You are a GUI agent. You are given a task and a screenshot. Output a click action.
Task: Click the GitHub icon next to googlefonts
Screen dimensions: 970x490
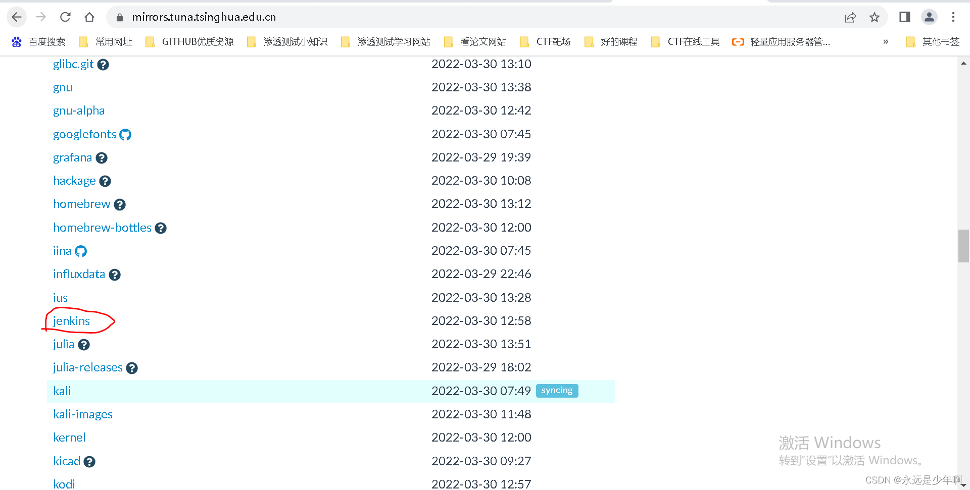(125, 135)
